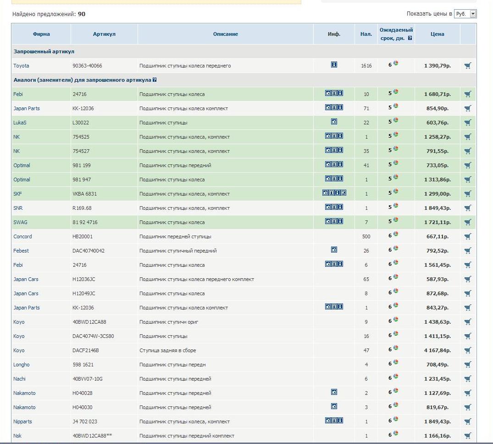Click the Nachi brand link
493x444 pixels.
click(20, 379)
